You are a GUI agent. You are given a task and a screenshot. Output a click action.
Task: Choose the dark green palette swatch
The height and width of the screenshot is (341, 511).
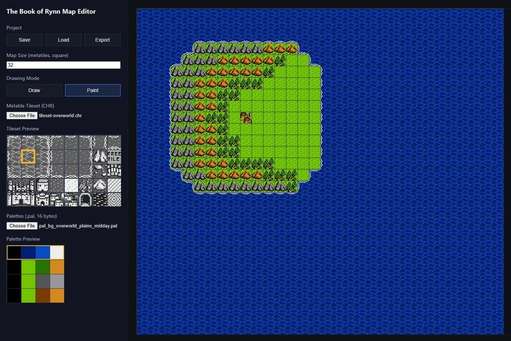(x=43, y=267)
